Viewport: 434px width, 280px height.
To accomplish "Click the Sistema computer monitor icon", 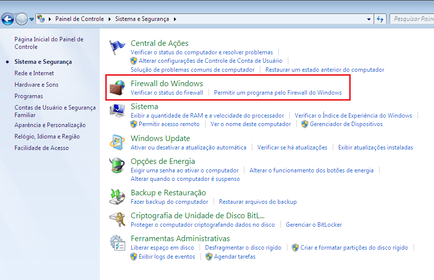I will (117, 111).
